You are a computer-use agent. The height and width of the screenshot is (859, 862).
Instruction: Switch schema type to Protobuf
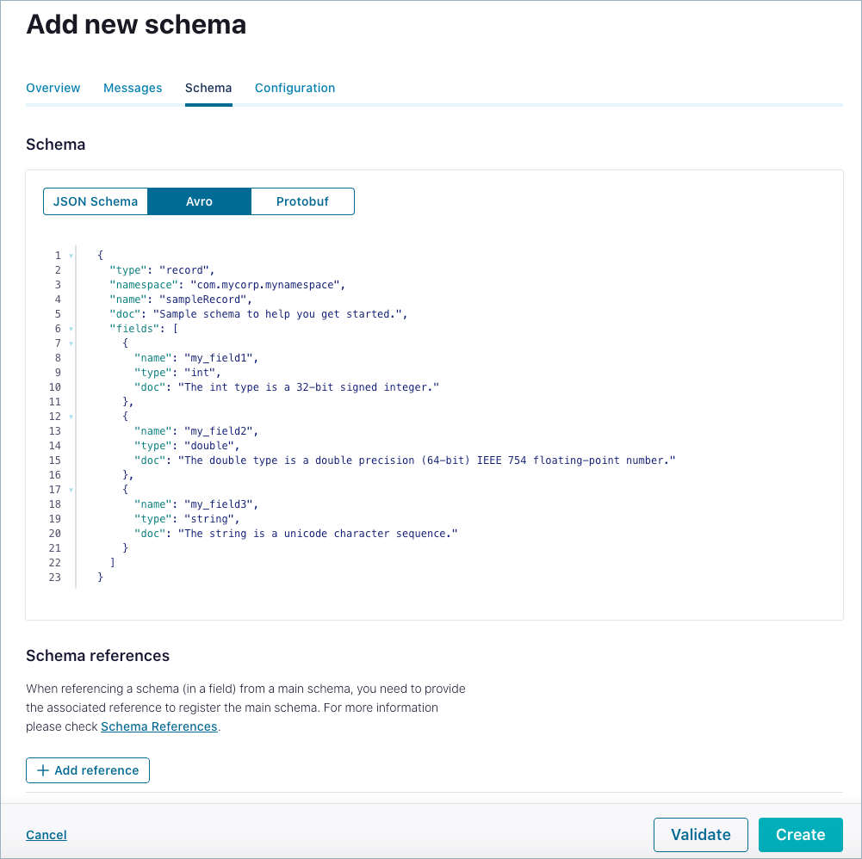coord(302,201)
